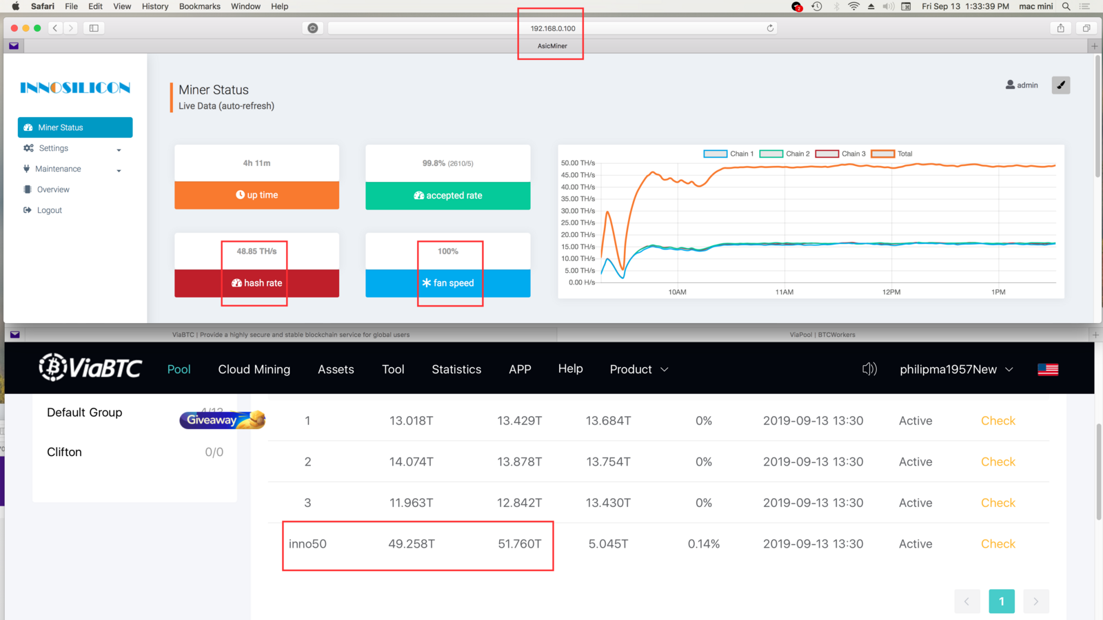Open philipma1957New account dropdown
This screenshot has width=1103, height=620.
pyautogui.click(x=956, y=369)
